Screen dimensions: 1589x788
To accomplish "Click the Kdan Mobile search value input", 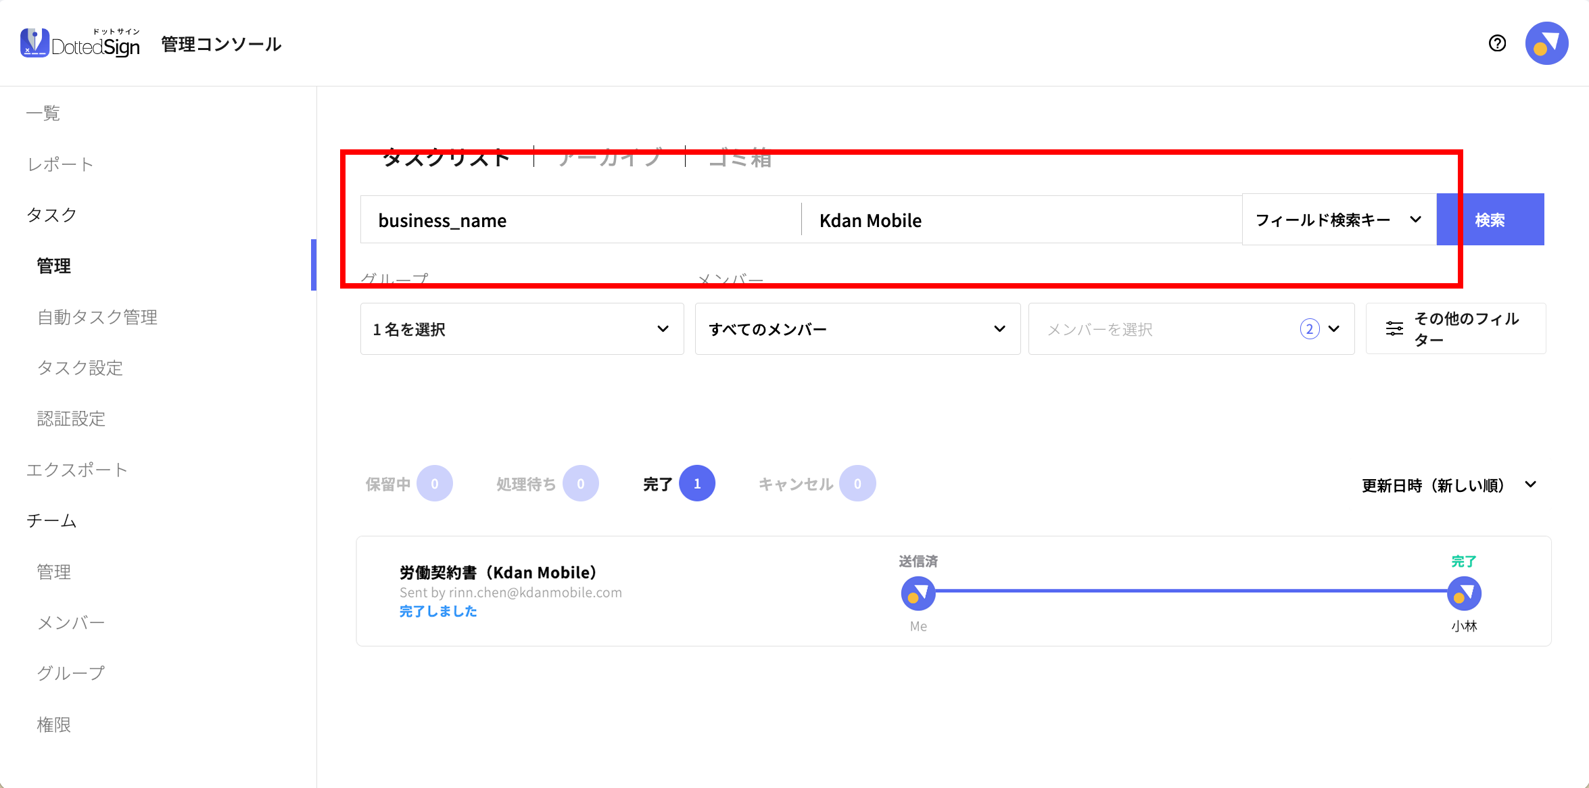I will pos(1022,220).
